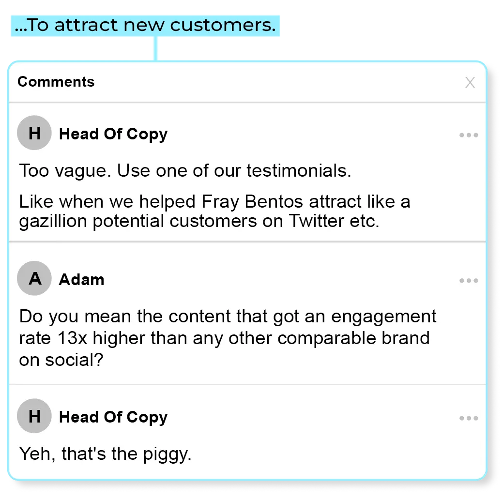Open the three-dot menu on Adam's comment
The image size is (503, 499).
(x=468, y=281)
